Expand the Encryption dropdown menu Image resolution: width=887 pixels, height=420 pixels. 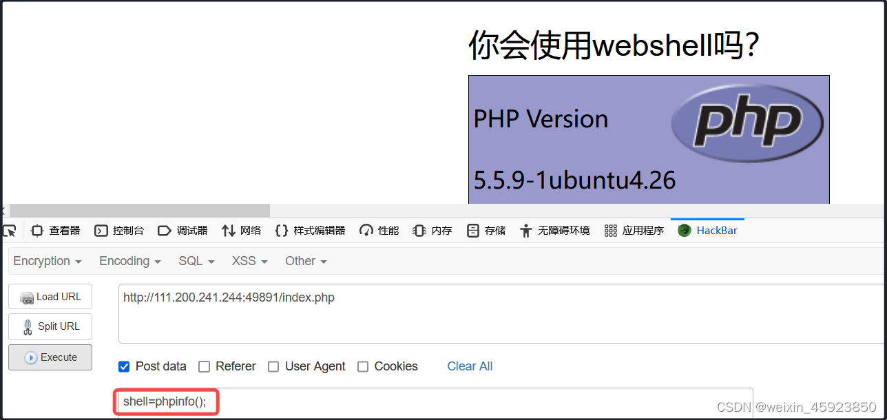tap(48, 261)
